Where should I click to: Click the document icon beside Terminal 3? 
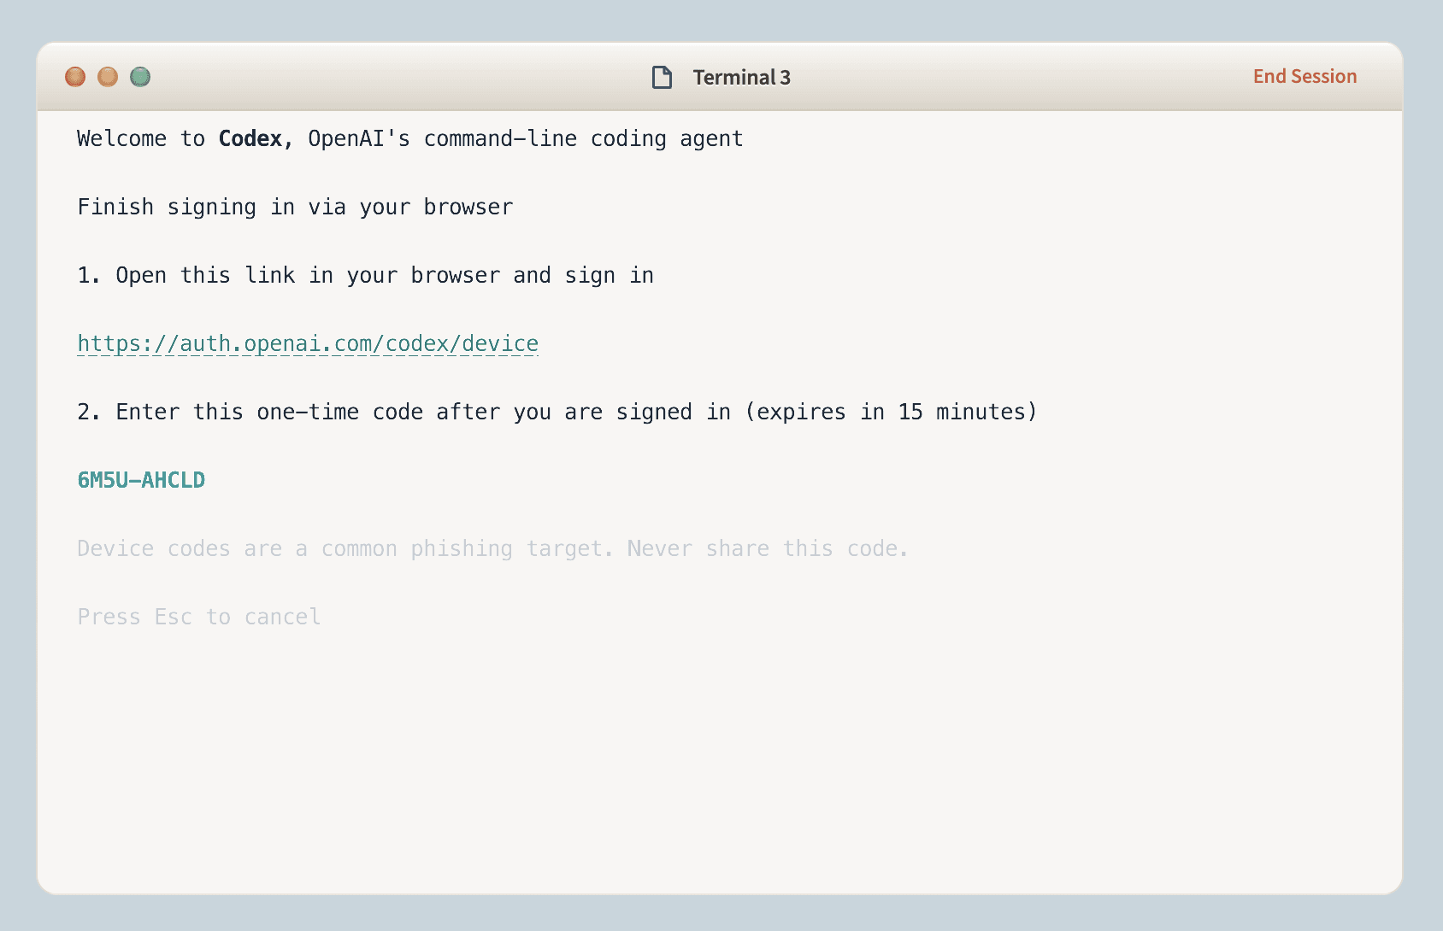(662, 77)
